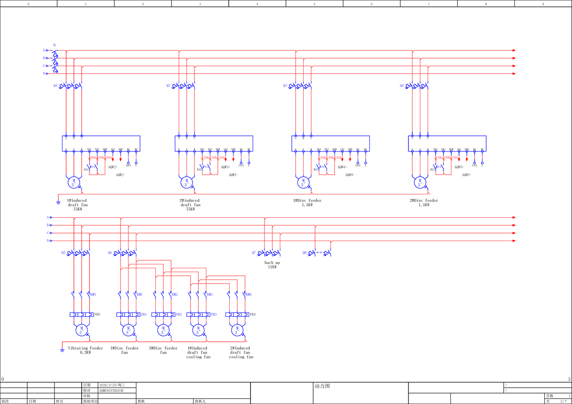Screen dimensions: 572x404
Task: Click the KM4 contactor symbol
Action: pyautogui.click(x=237, y=294)
